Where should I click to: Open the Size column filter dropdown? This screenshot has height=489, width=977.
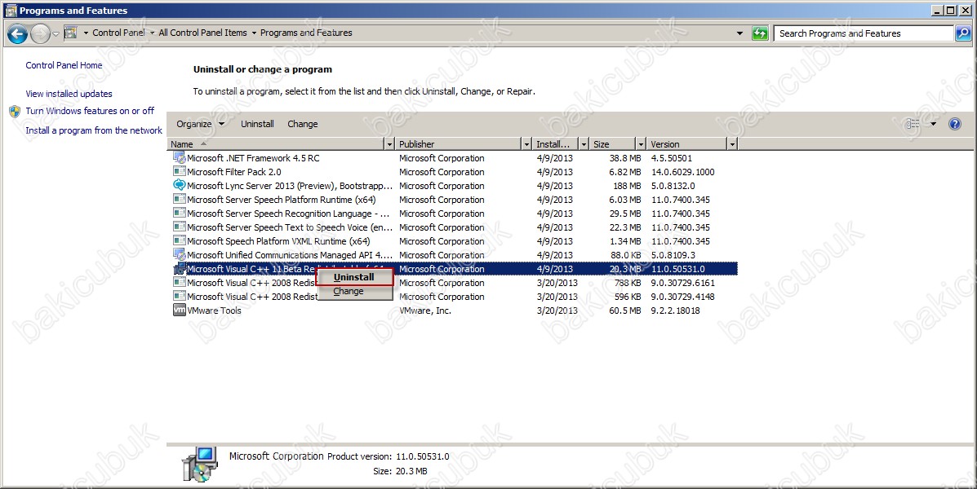coord(641,144)
